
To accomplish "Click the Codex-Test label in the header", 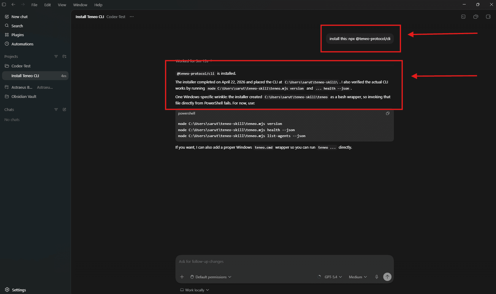I will [x=116, y=17].
